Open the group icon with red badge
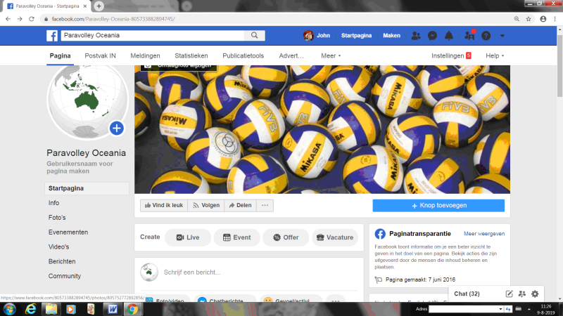Screen dimensions: 563x316 [x=469, y=36]
